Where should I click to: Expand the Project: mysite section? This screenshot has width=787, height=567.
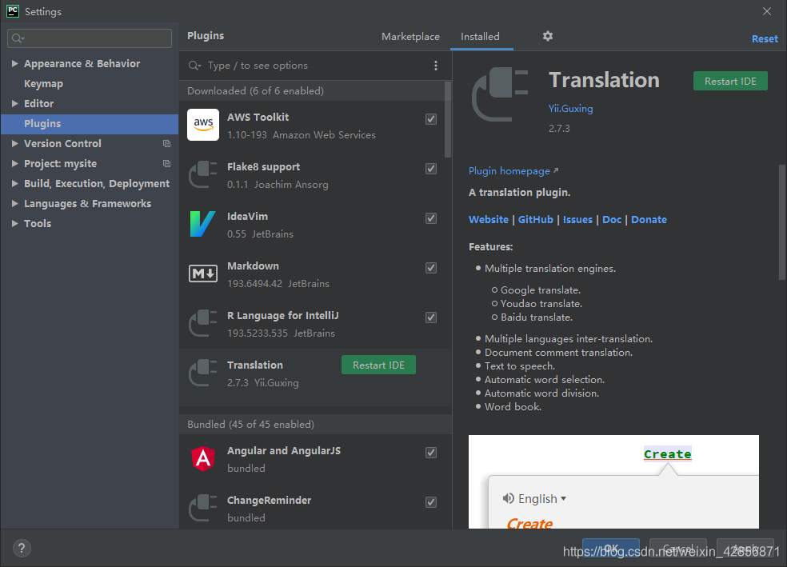pos(15,164)
